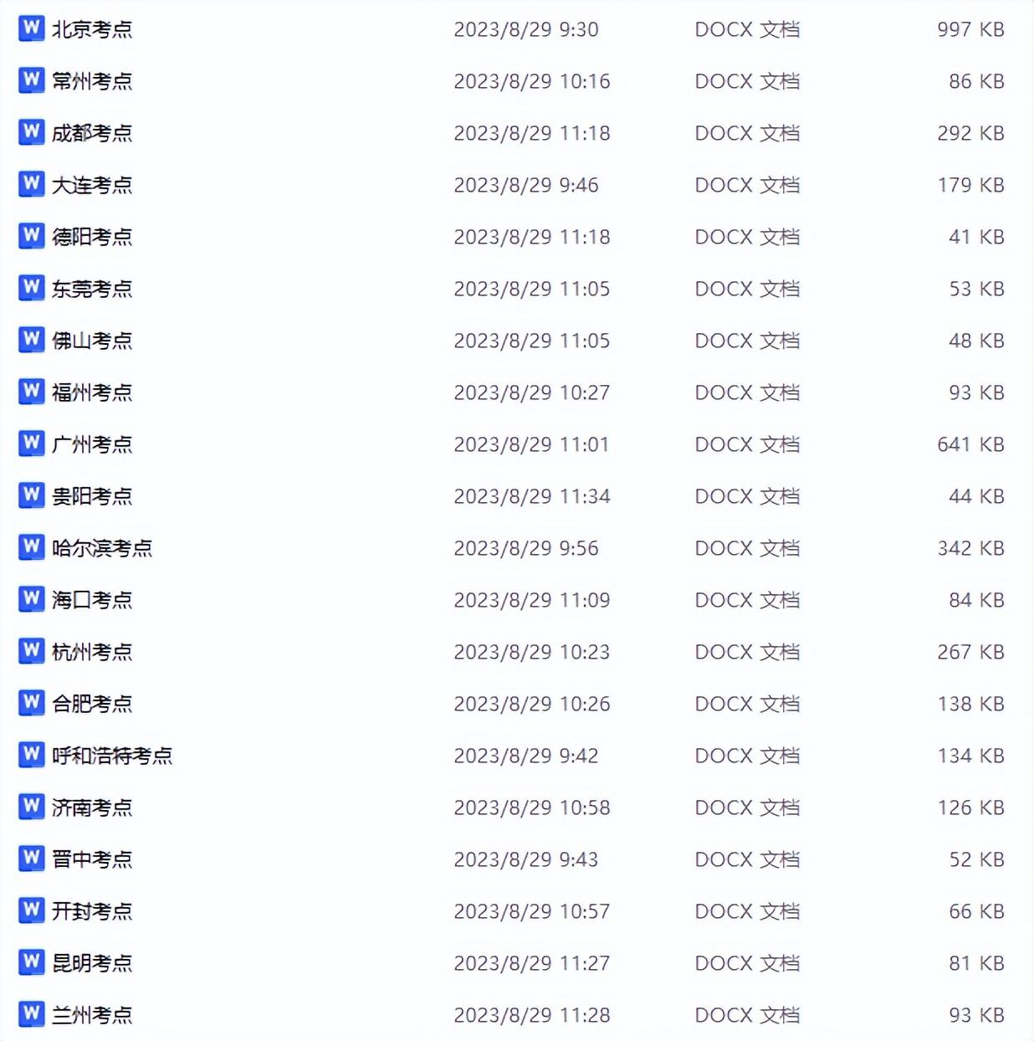The height and width of the screenshot is (1041, 1034).
Task: Click the 开封考点 document name
Action: tap(92, 911)
